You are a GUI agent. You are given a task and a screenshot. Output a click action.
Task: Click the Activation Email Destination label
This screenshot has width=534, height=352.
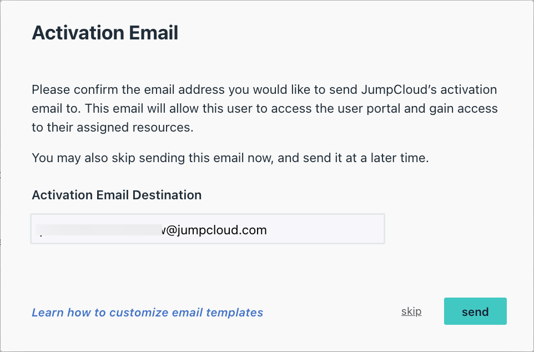click(x=117, y=195)
